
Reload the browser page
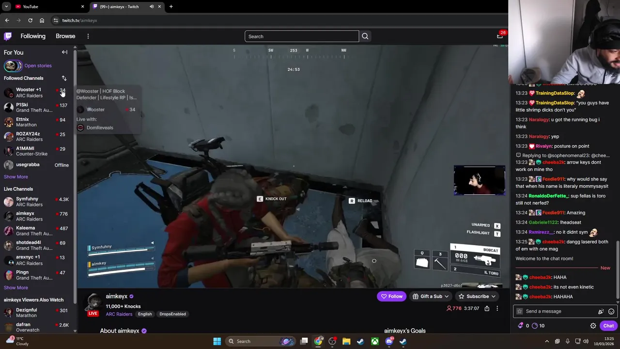click(x=30, y=20)
